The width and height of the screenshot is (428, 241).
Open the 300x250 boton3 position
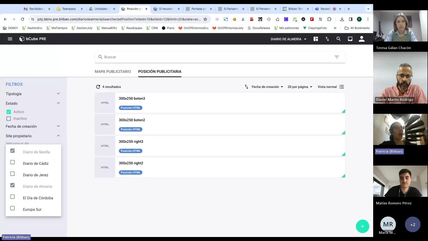coord(132,99)
